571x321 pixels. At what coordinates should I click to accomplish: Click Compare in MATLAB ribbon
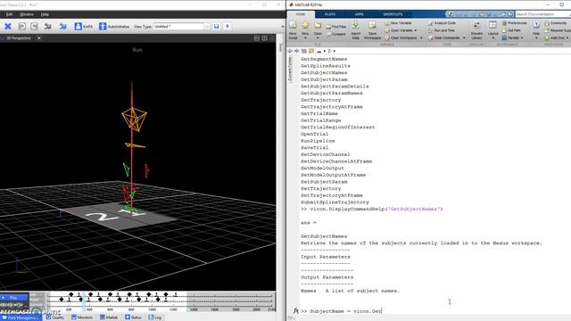click(x=335, y=34)
